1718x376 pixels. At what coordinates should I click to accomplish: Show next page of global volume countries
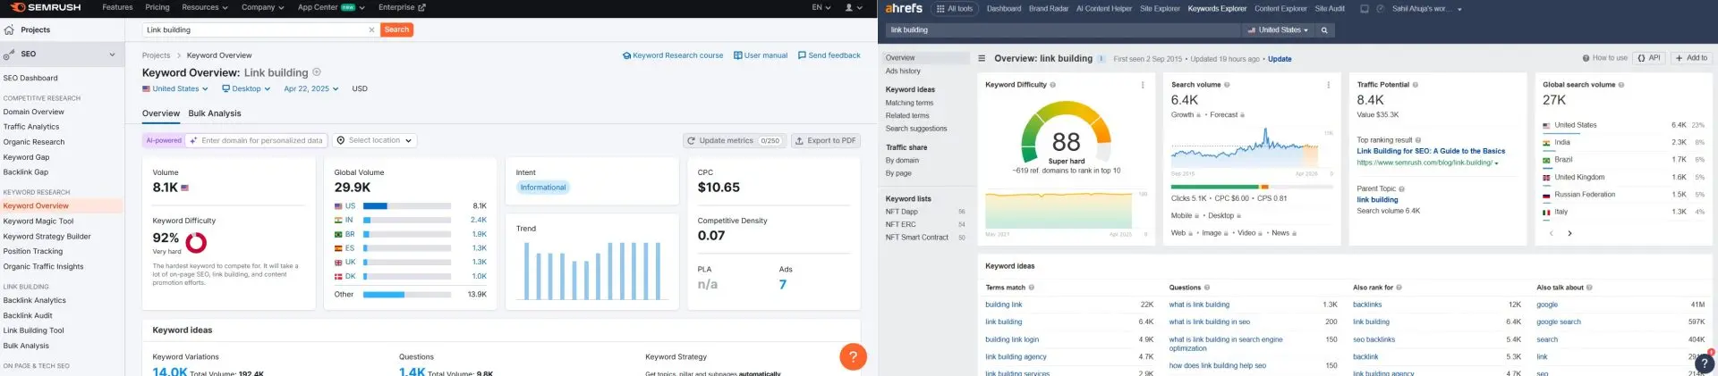(1569, 233)
